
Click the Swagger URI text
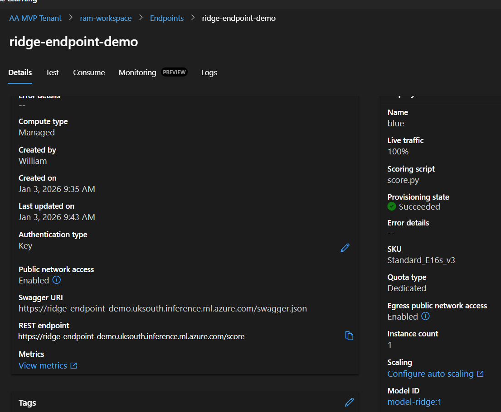162,309
